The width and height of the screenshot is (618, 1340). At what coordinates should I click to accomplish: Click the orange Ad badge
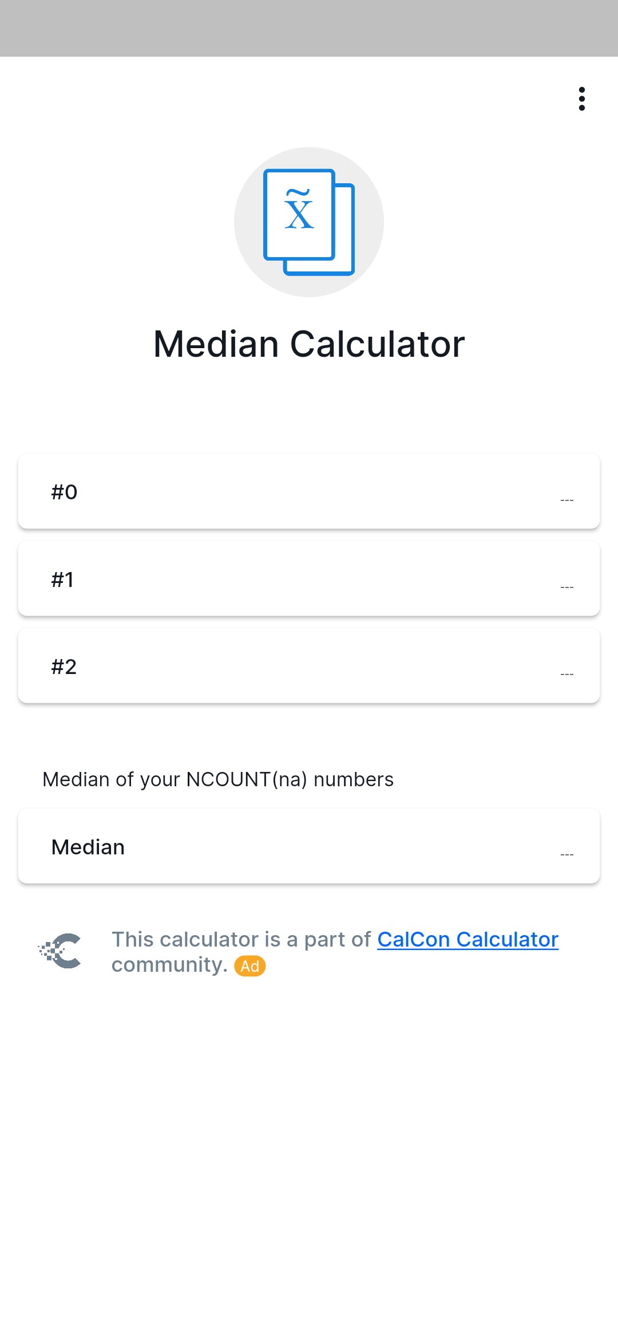coord(250,966)
